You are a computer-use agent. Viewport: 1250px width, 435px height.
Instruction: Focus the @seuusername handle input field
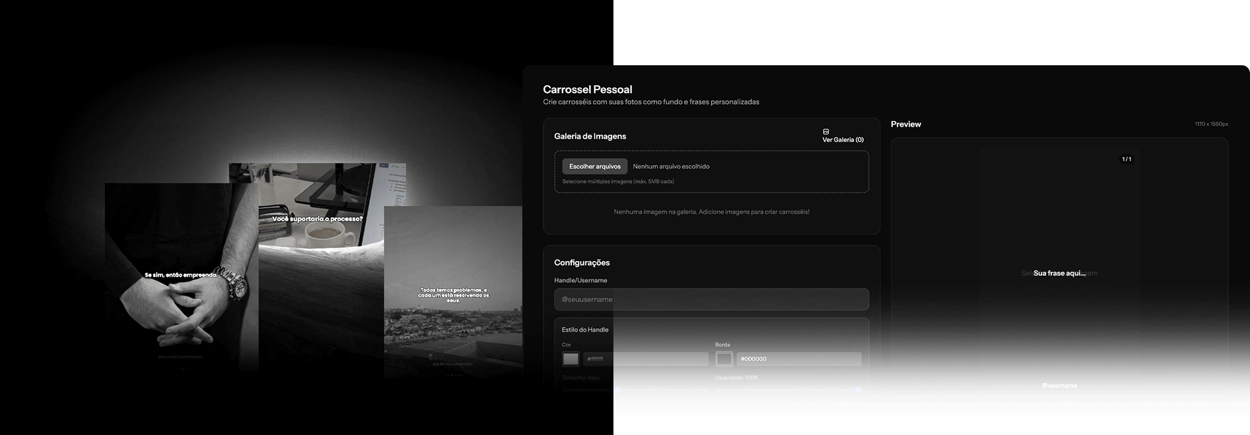(x=711, y=299)
